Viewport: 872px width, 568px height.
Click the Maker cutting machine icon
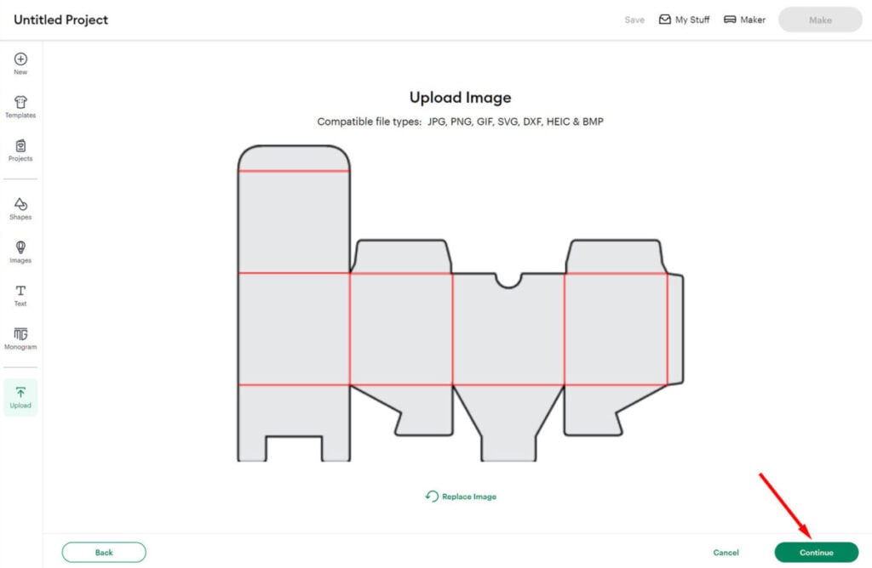(730, 20)
